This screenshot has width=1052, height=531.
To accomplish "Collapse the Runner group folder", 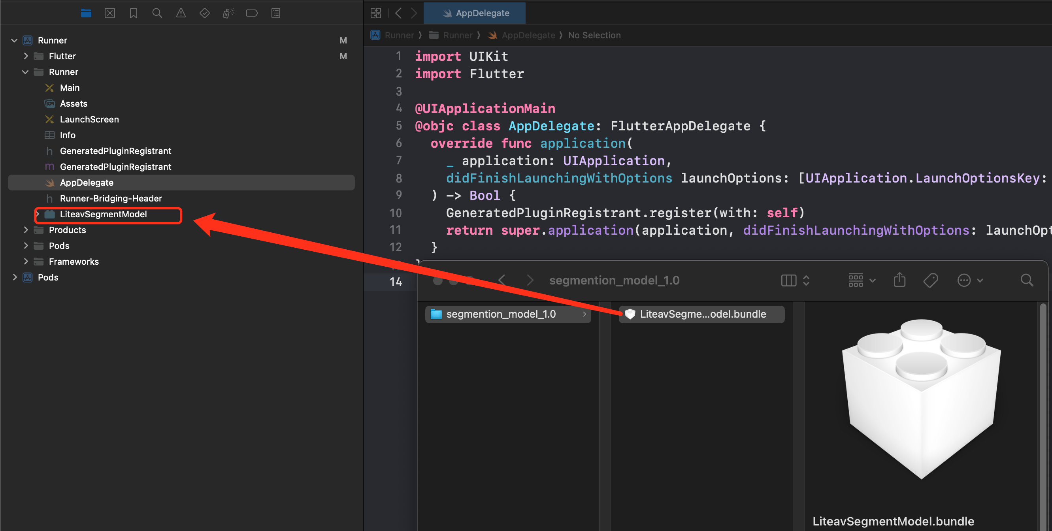I will point(25,72).
